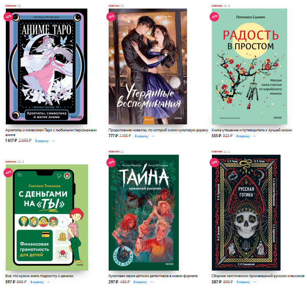Click the e-book icon above С деньгами на ты
The width and height of the screenshot is (307, 290).
pyautogui.click(x=23, y=162)
